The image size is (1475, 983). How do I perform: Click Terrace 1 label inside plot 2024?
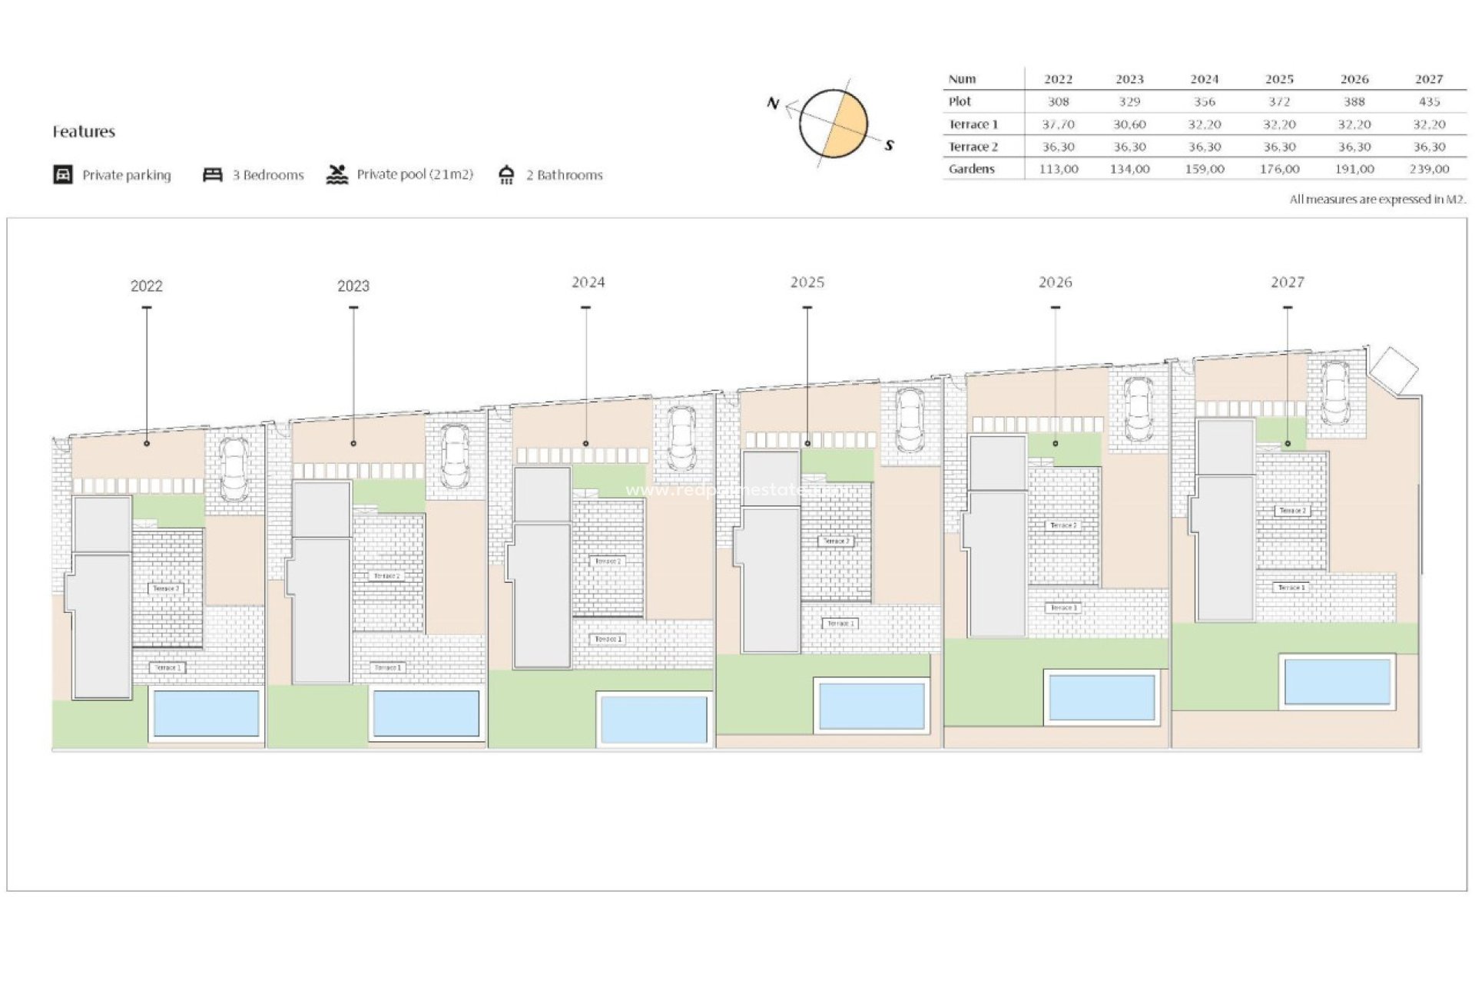click(x=608, y=639)
